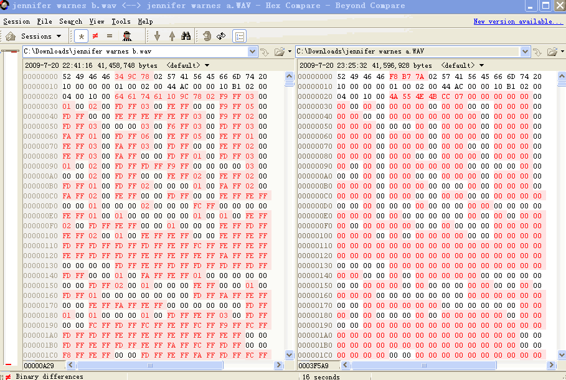Open the Sessions home icon
The height and width of the screenshot is (380, 566).
11,36
